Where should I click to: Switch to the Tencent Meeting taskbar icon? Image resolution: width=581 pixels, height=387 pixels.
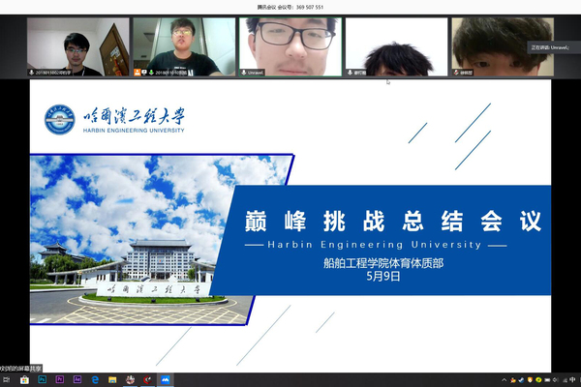[x=165, y=380]
